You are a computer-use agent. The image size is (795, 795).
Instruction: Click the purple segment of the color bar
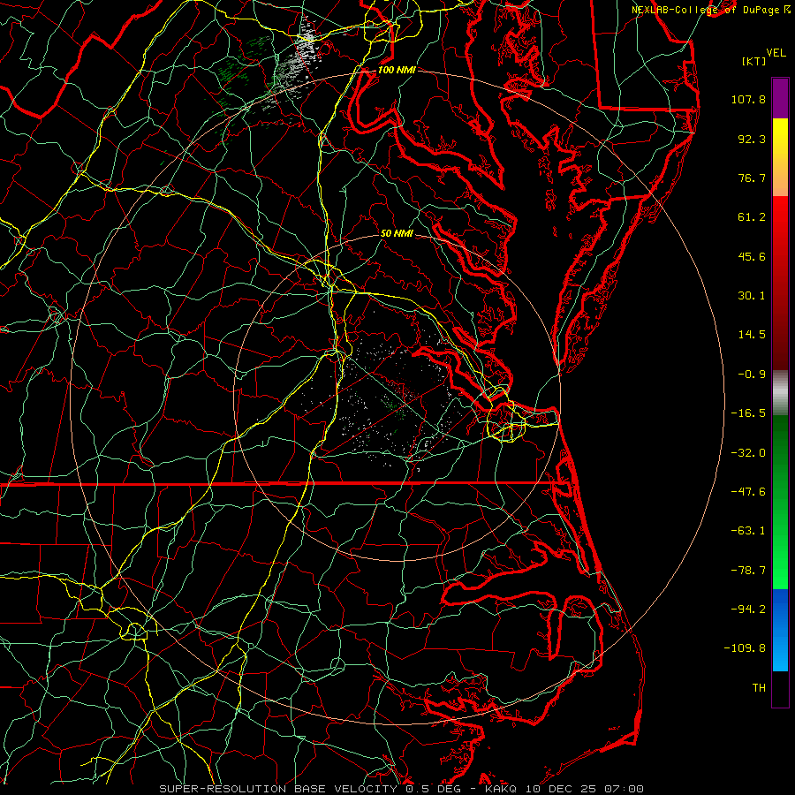780,98
